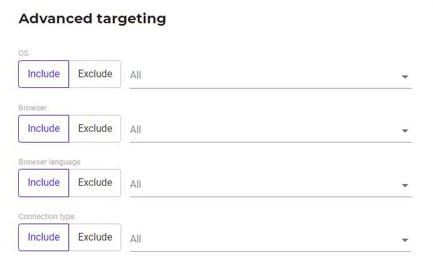Screen dimensions: 433x265
Task: Click the OS dropdown arrow icon
Action: point(405,77)
